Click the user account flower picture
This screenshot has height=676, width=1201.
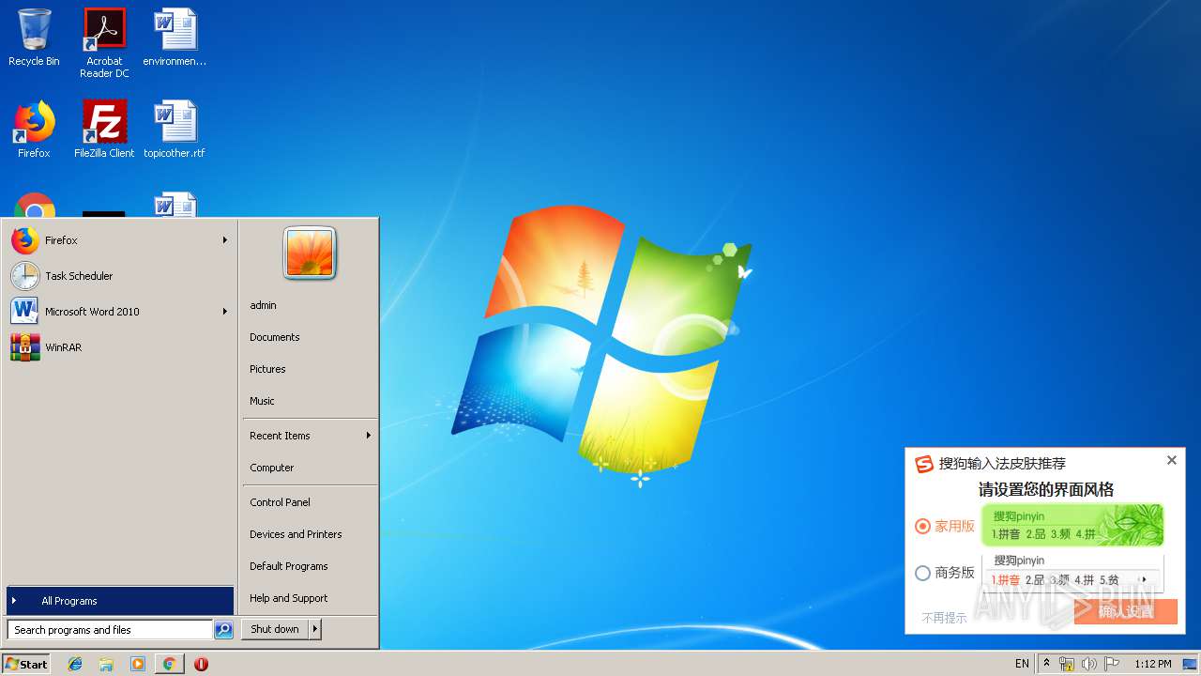310,253
